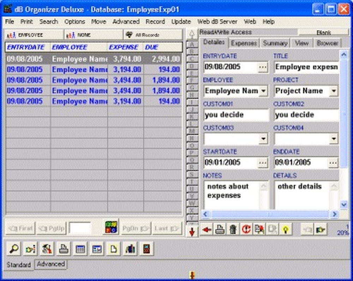Click the figure-with-tools icon in bottom toolbar
The height and width of the screenshot is (281, 353).
pos(47,248)
